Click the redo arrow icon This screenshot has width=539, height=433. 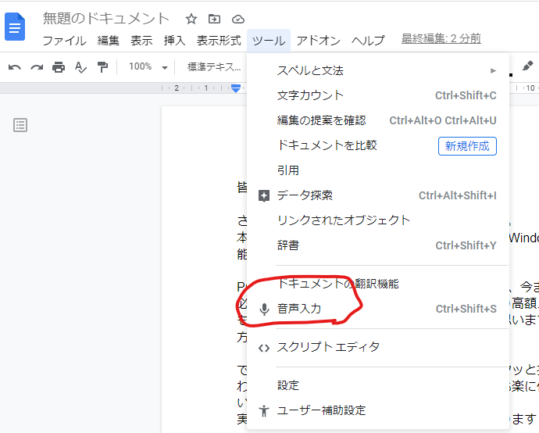point(36,67)
